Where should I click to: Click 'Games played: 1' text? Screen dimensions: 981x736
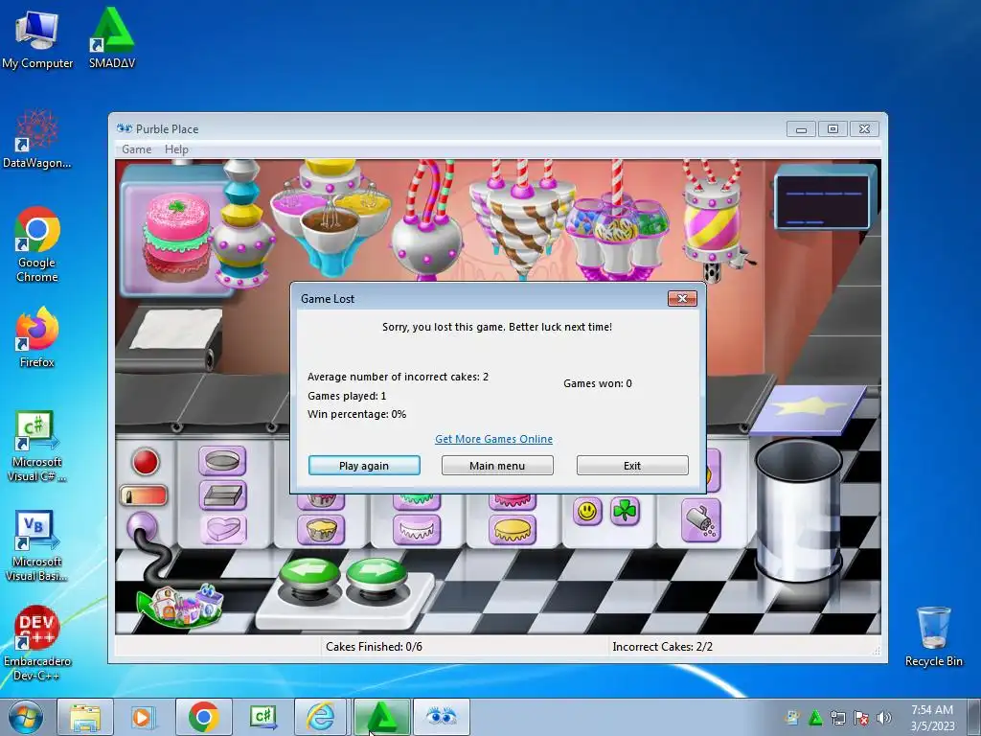(347, 396)
